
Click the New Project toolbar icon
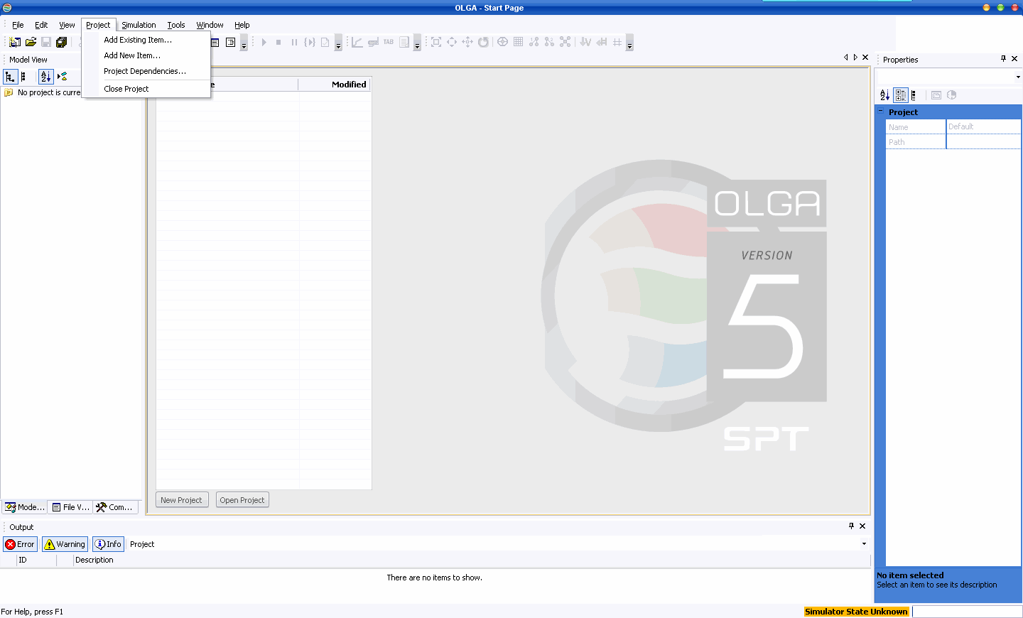pos(15,43)
